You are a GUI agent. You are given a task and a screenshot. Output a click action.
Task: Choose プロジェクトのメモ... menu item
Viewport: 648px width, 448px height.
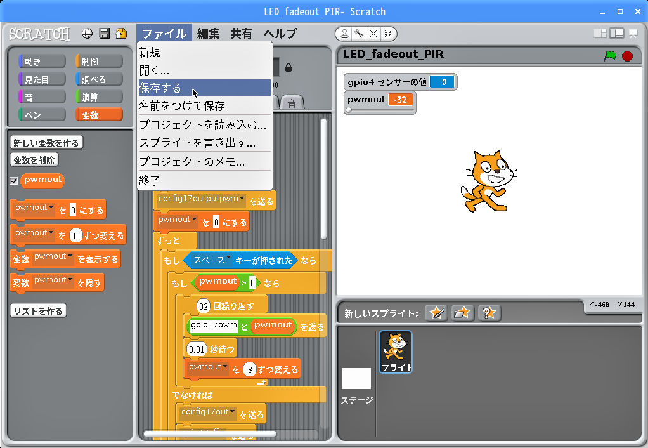[x=205, y=161]
